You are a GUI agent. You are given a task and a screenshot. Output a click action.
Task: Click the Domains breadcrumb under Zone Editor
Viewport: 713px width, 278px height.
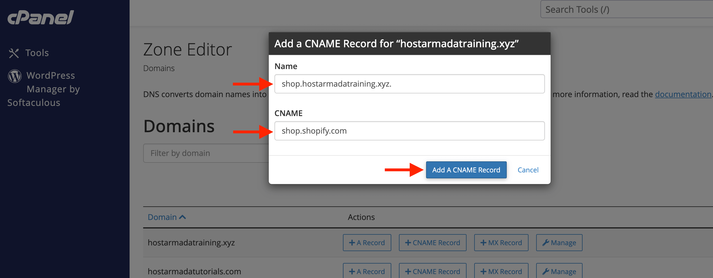tap(159, 68)
